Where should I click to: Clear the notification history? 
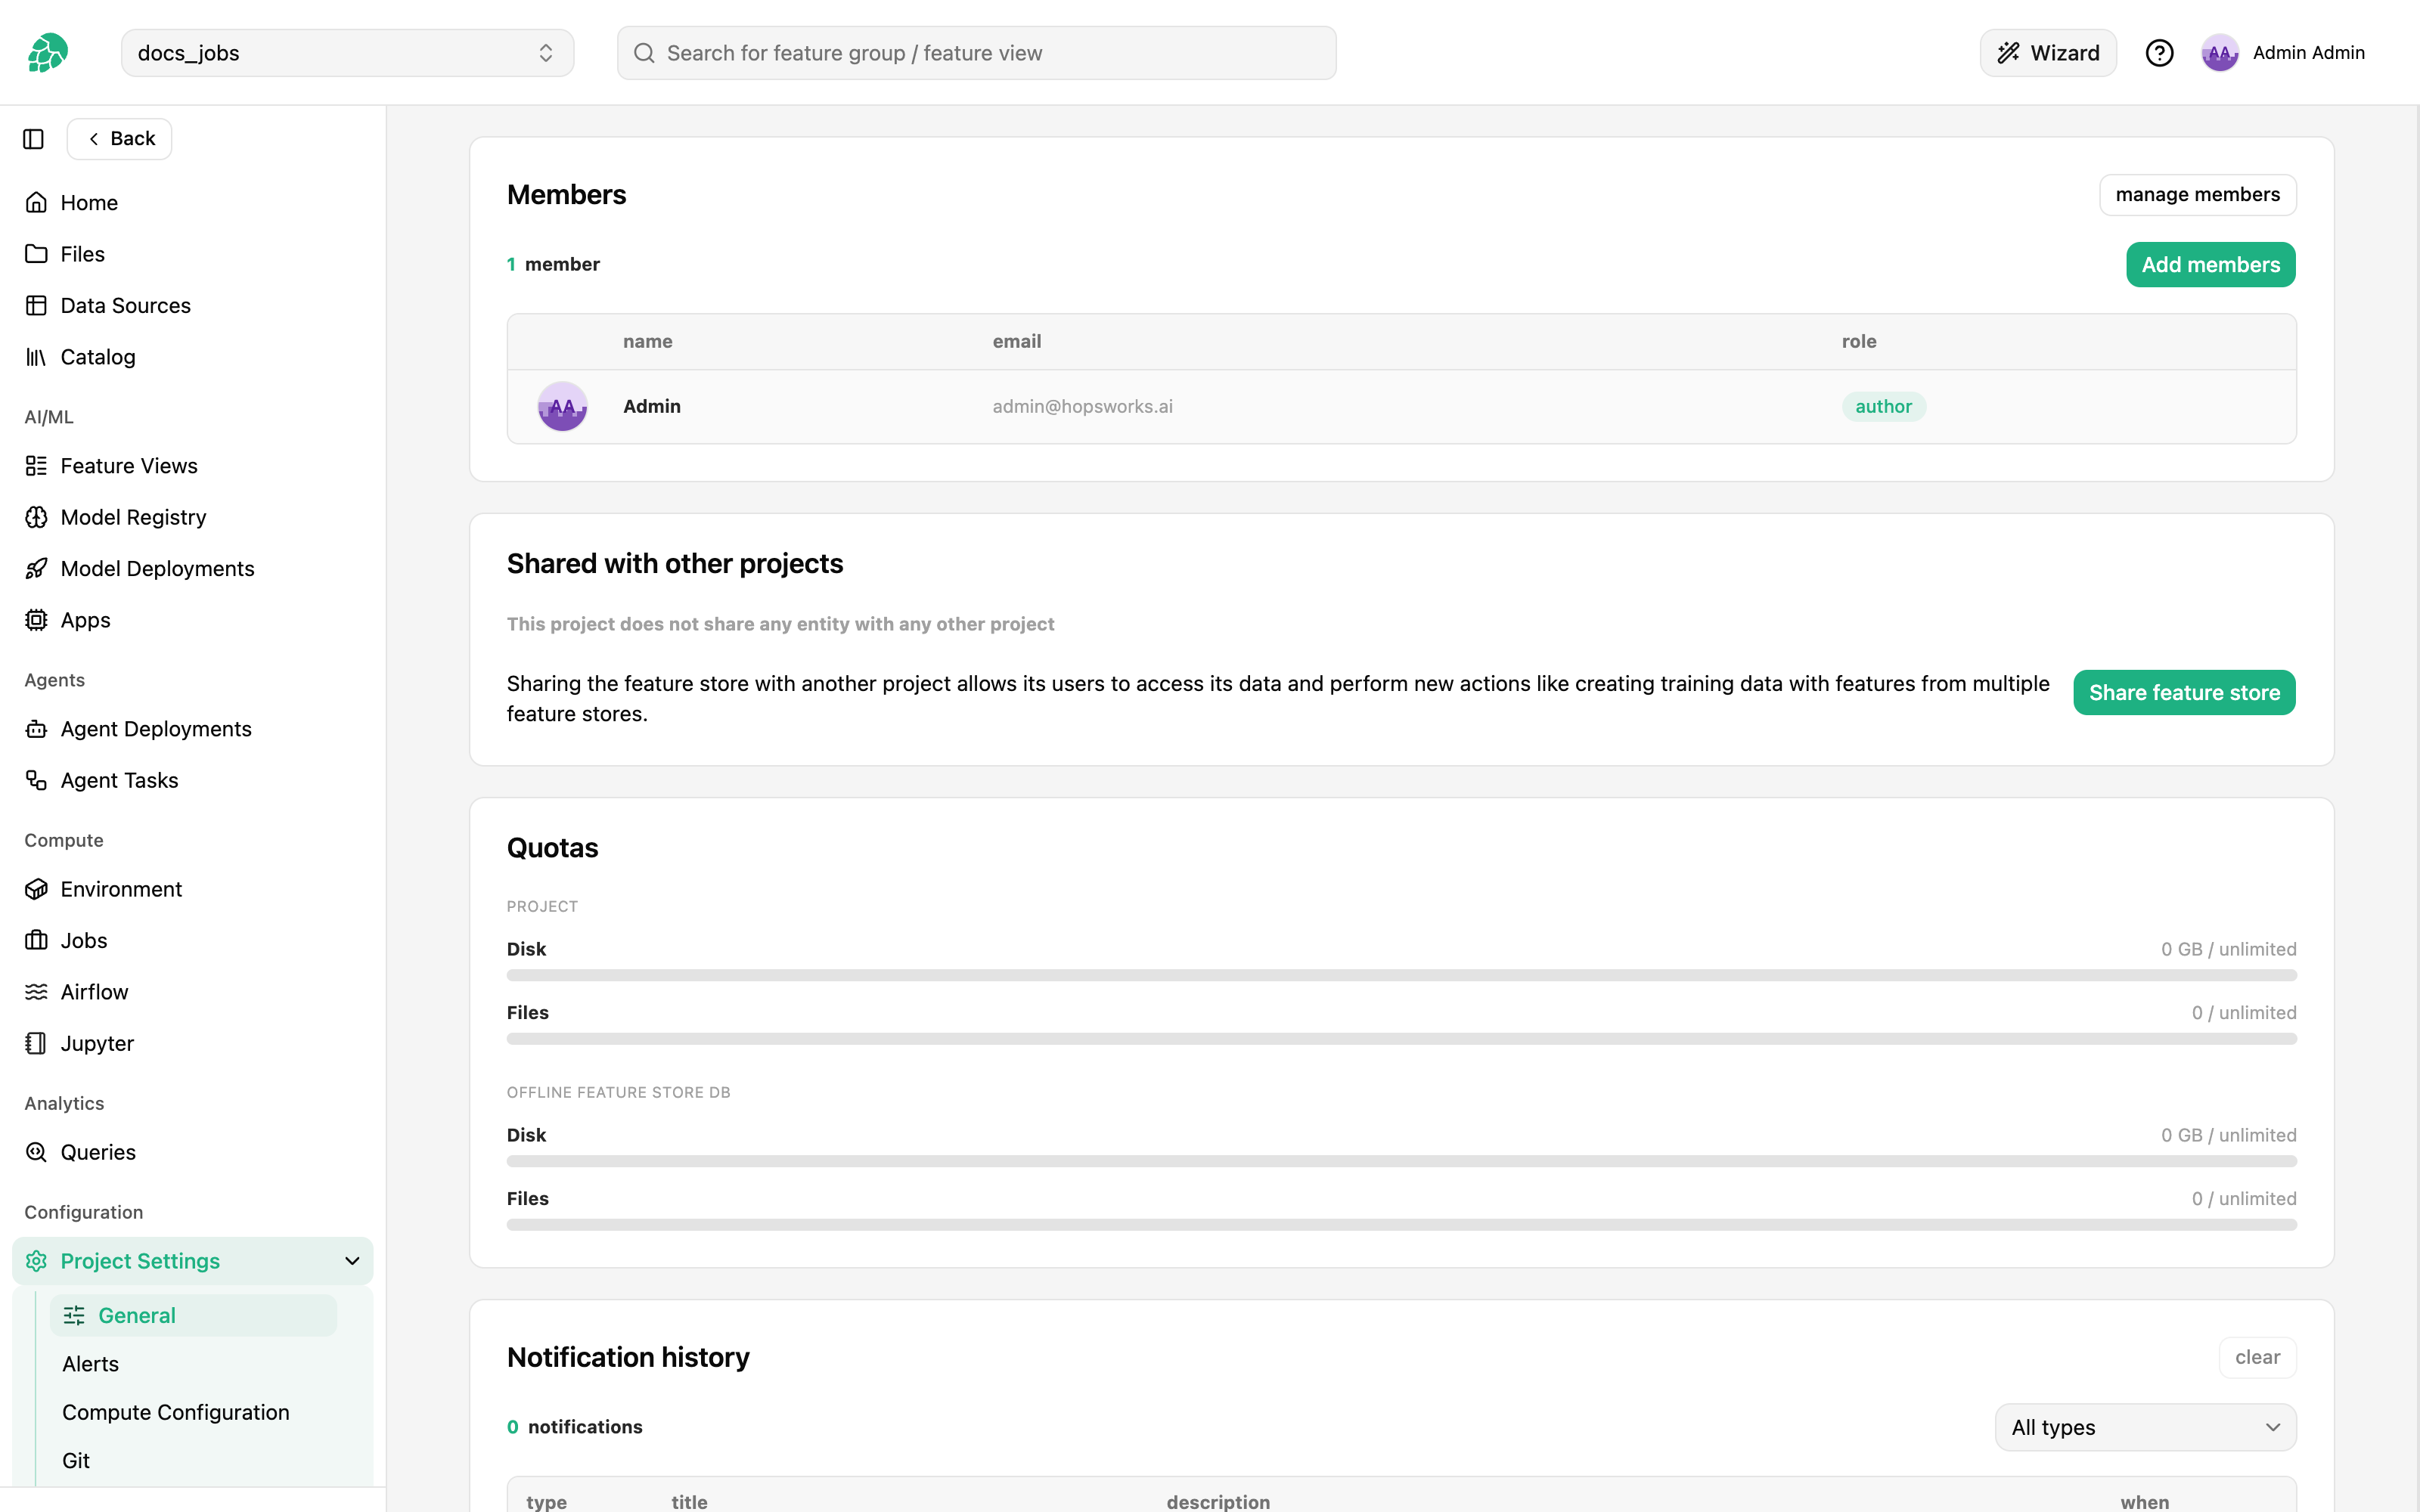coord(2257,1357)
